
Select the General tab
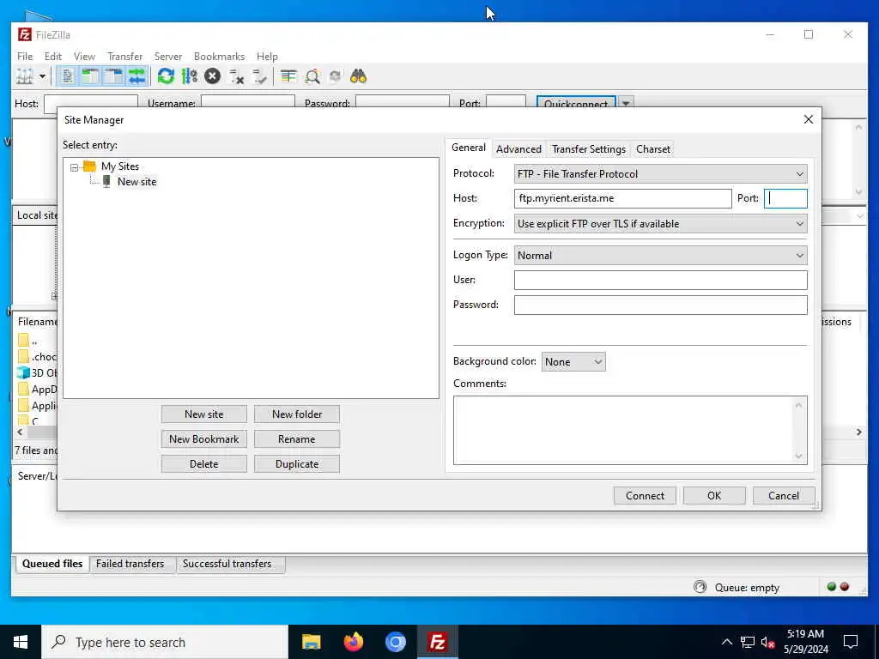[469, 148]
